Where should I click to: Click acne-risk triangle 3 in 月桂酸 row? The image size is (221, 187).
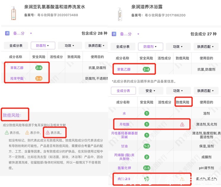point(182,125)
